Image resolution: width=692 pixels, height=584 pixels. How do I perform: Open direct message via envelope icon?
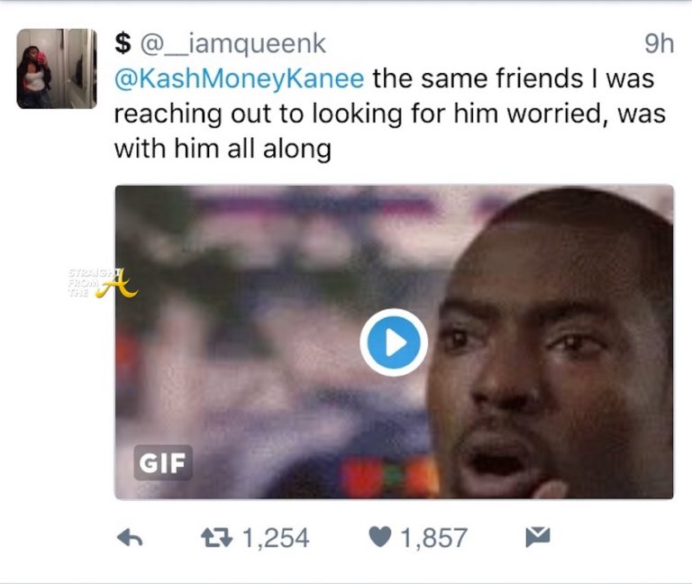538,537
